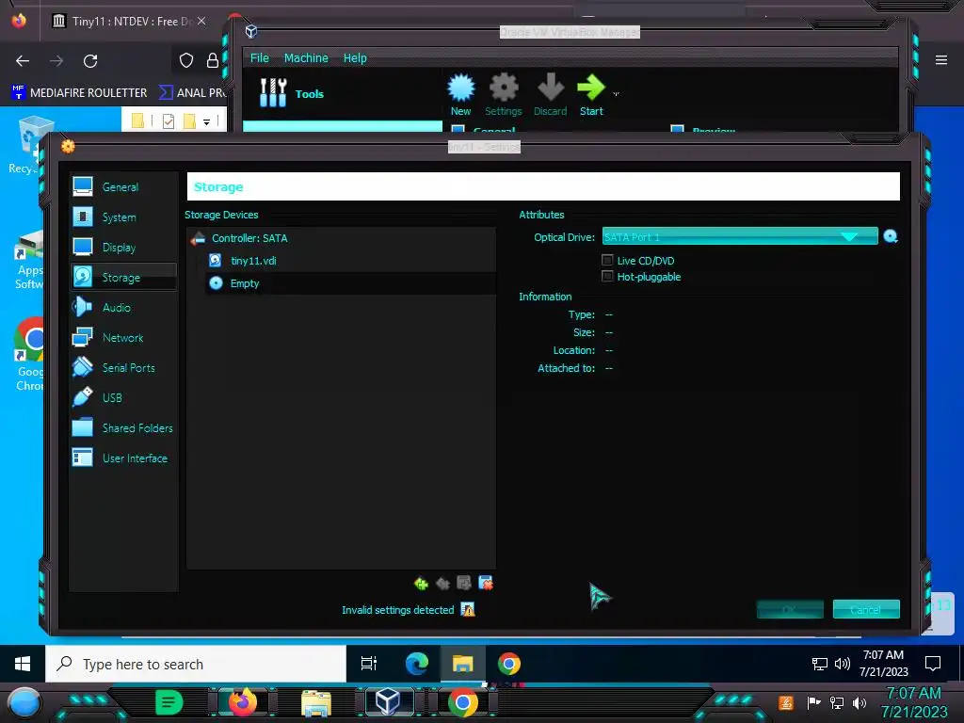Click the OK button in settings dialog

pos(790,609)
